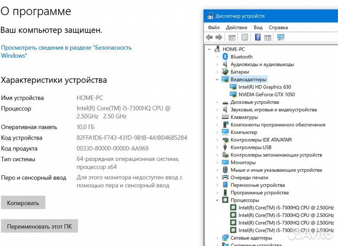
Task: Open the Безопасность Windows details link
Action: coord(66,52)
